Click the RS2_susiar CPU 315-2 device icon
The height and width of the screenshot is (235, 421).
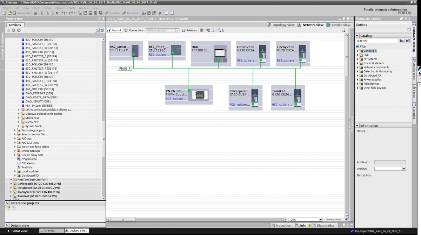[x=135, y=51]
